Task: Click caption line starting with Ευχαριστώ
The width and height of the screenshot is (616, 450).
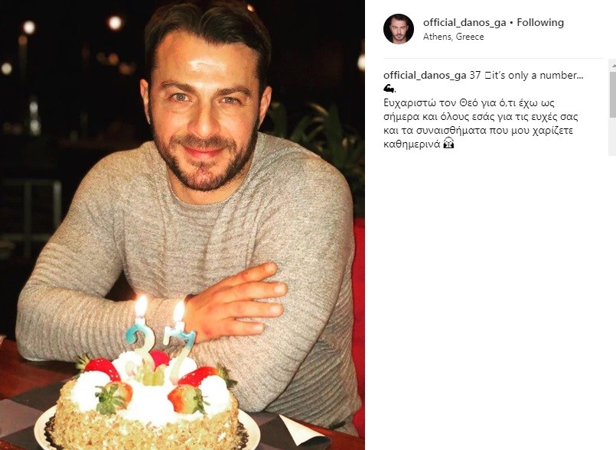Action: [468, 103]
